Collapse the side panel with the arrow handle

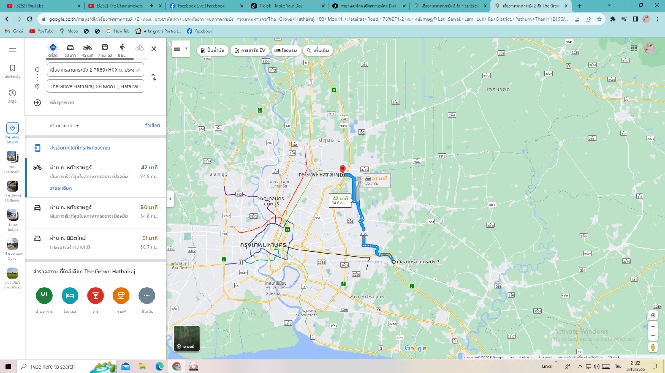coord(170,199)
